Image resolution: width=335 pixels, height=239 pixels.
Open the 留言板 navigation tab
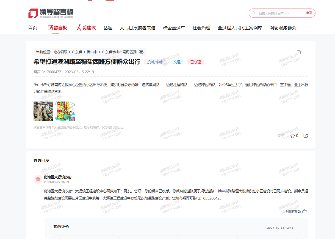click(x=57, y=28)
